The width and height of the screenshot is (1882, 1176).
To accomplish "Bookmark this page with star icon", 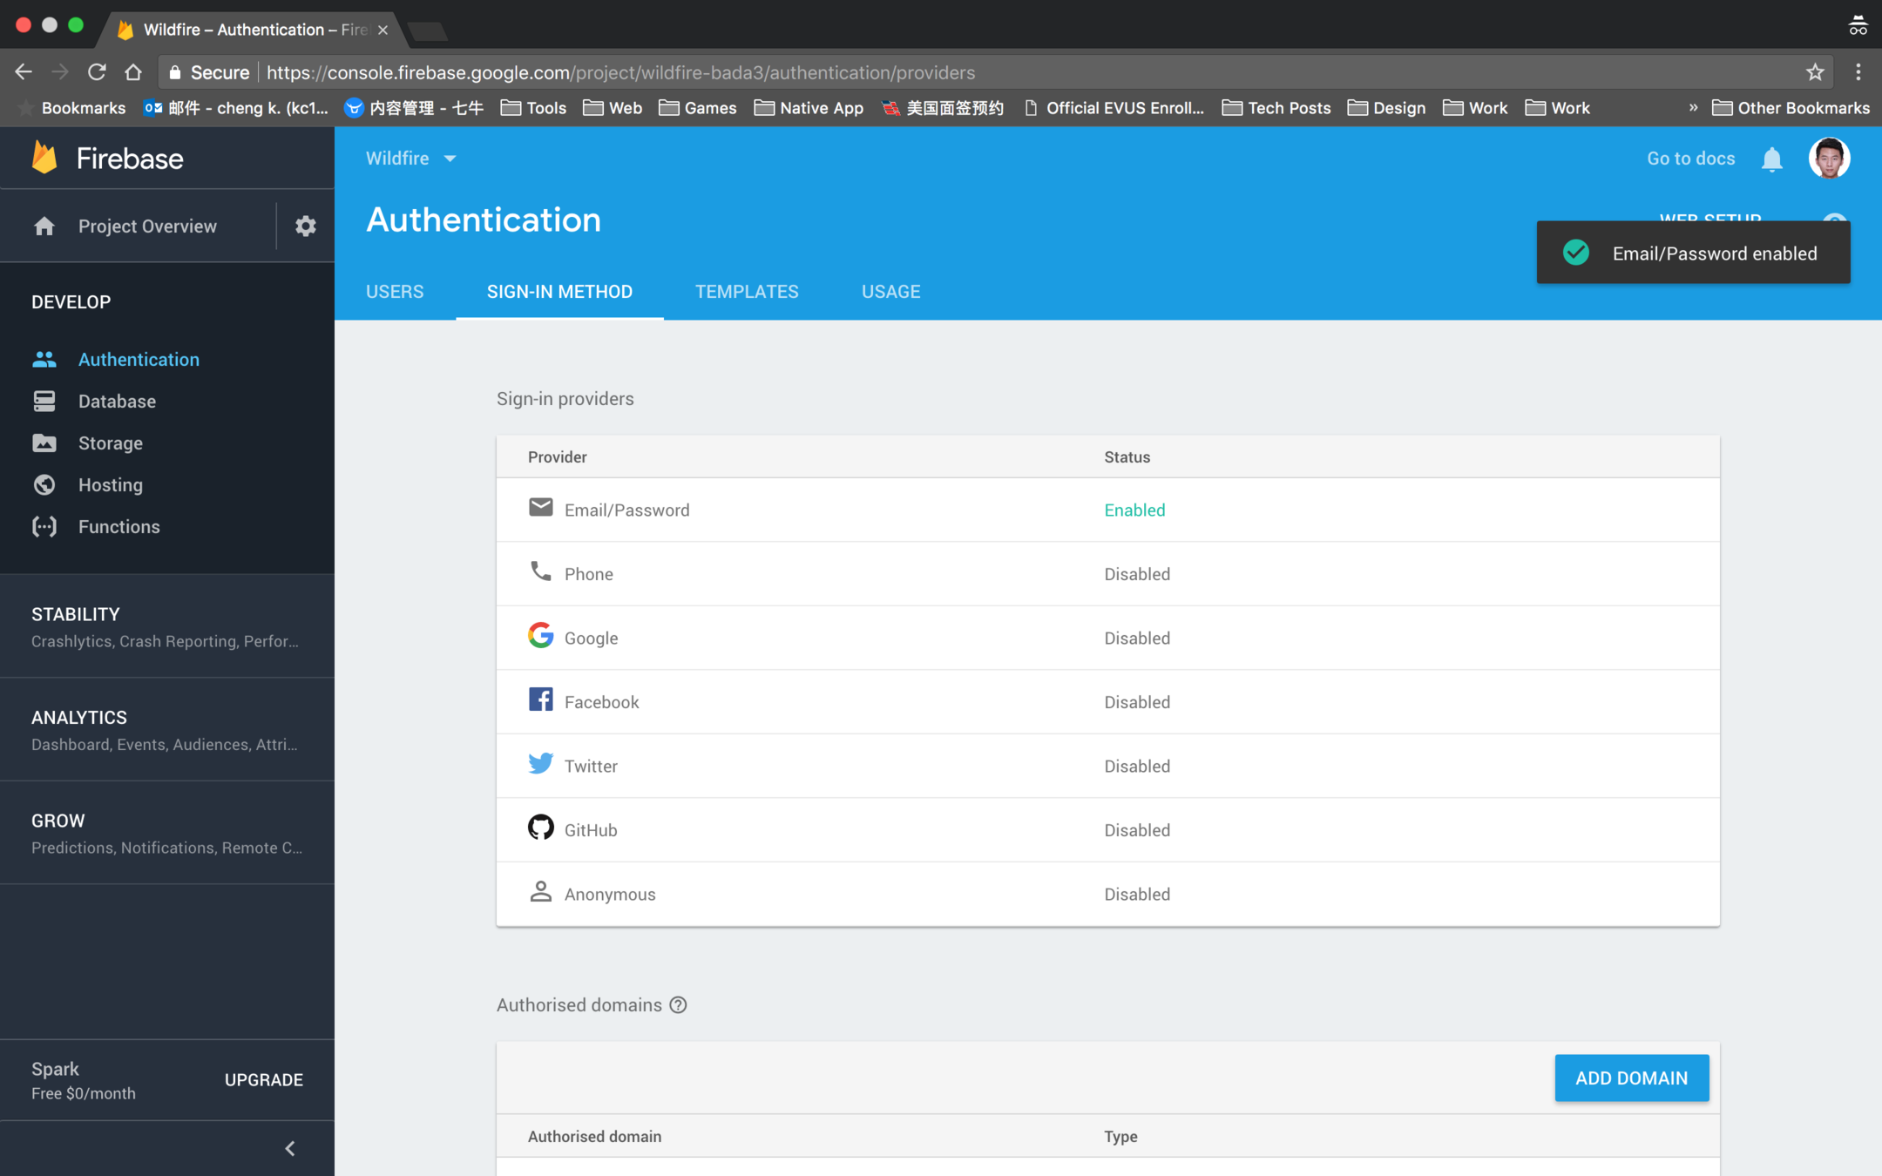I will [x=1815, y=72].
